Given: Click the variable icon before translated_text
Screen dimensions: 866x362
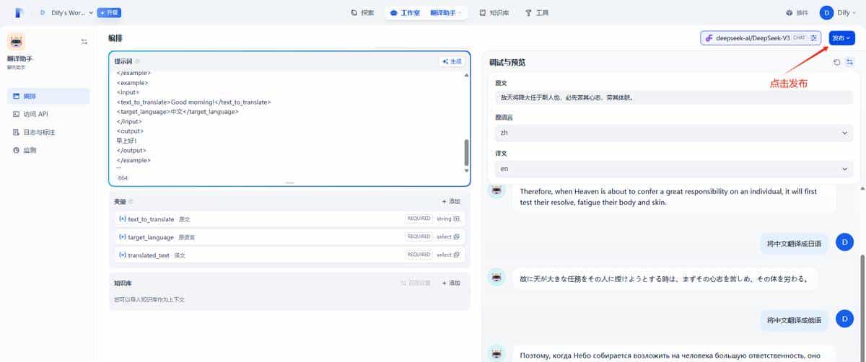Looking at the screenshot, I should [x=122, y=255].
